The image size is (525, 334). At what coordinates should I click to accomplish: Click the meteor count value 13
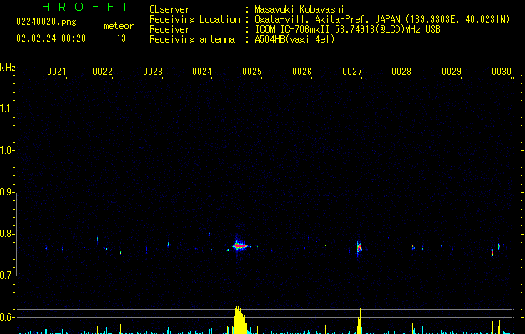click(x=121, y=38)
